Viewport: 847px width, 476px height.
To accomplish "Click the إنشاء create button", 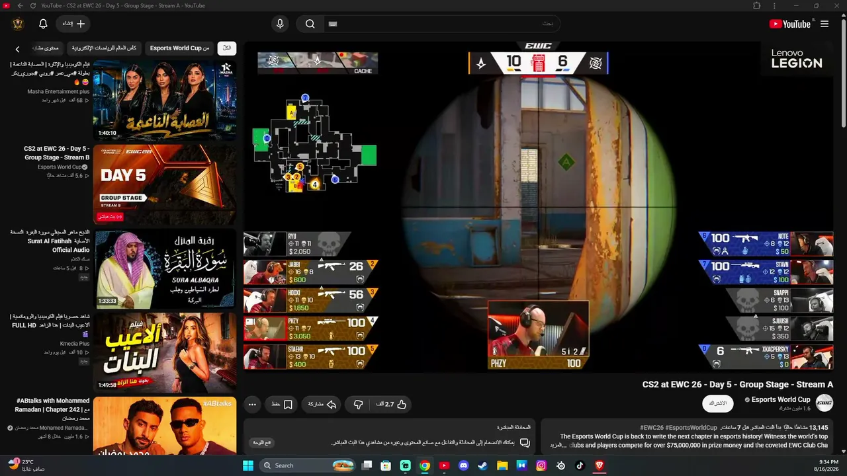I will click(x=73, y=24).
